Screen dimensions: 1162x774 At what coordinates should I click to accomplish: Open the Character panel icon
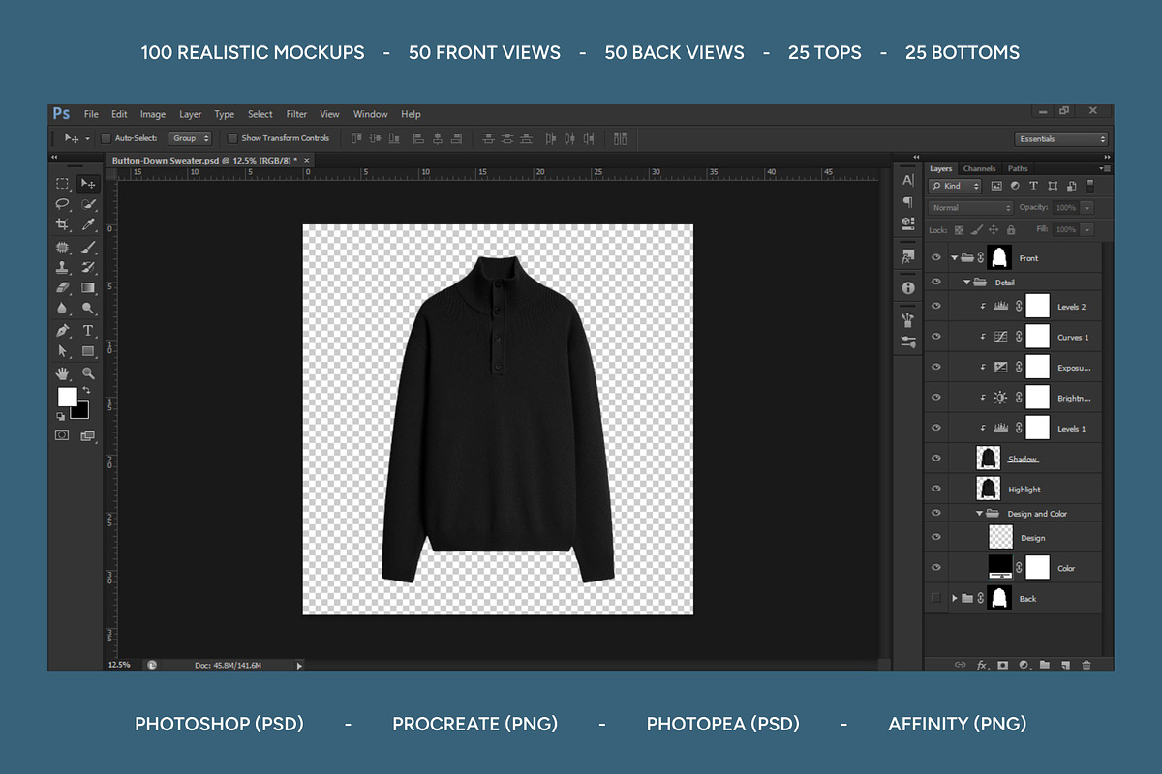click(x=907, y=181)
